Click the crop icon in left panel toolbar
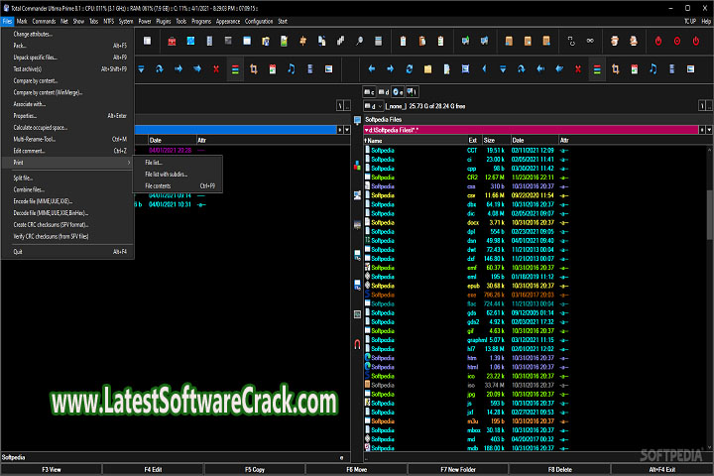Screen dimensions: 714x476 [x=254, y=69]
